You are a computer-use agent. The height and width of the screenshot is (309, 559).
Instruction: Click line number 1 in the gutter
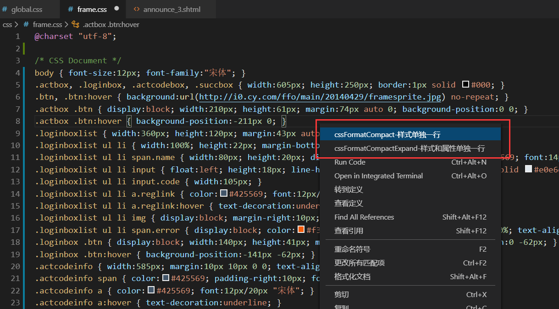pos(17,36)
